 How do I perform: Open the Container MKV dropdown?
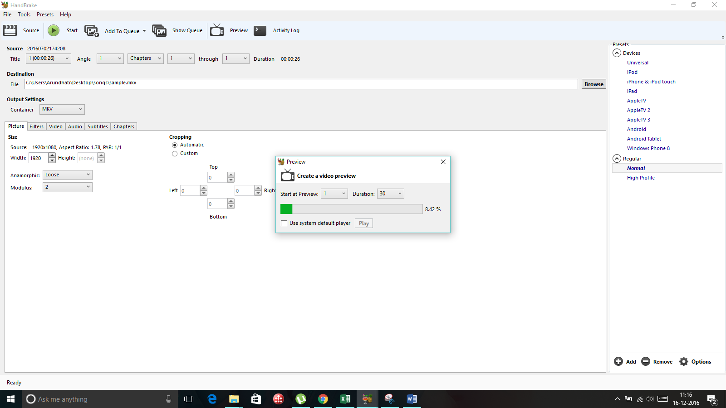(x=62, y=109)
